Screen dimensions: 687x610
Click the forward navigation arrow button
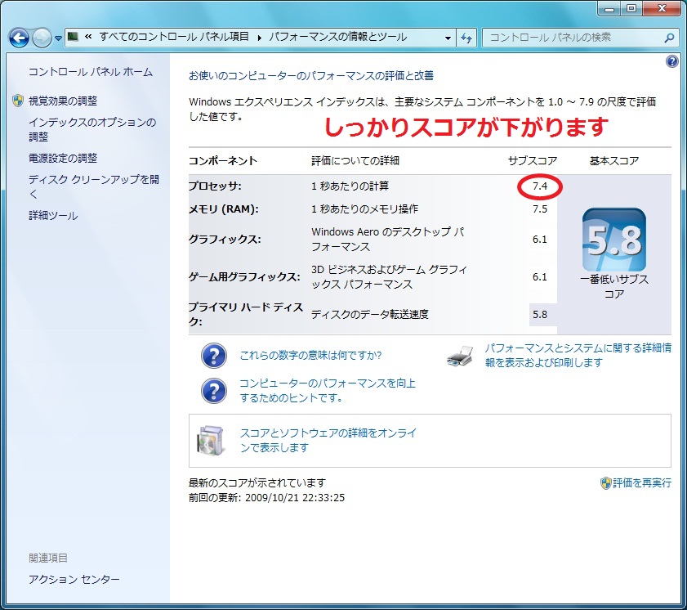pyautogui.click(x=42, y=38)
